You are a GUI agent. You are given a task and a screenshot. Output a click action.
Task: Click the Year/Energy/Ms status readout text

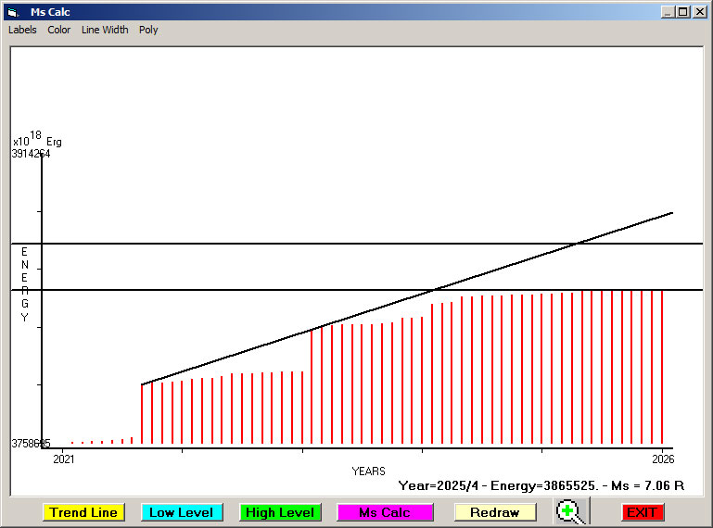point(541,484)
